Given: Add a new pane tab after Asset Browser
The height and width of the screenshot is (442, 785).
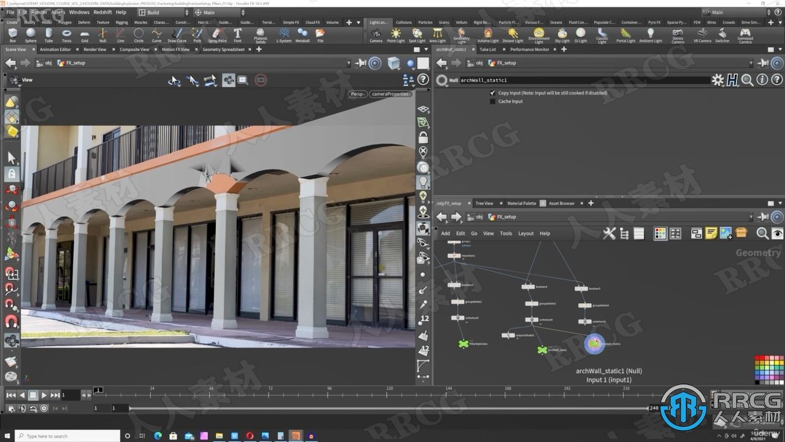Looking at the screenshot, I should [591, 203].
